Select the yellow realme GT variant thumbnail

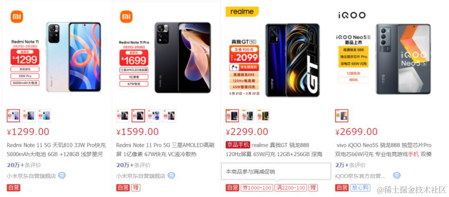263,115
